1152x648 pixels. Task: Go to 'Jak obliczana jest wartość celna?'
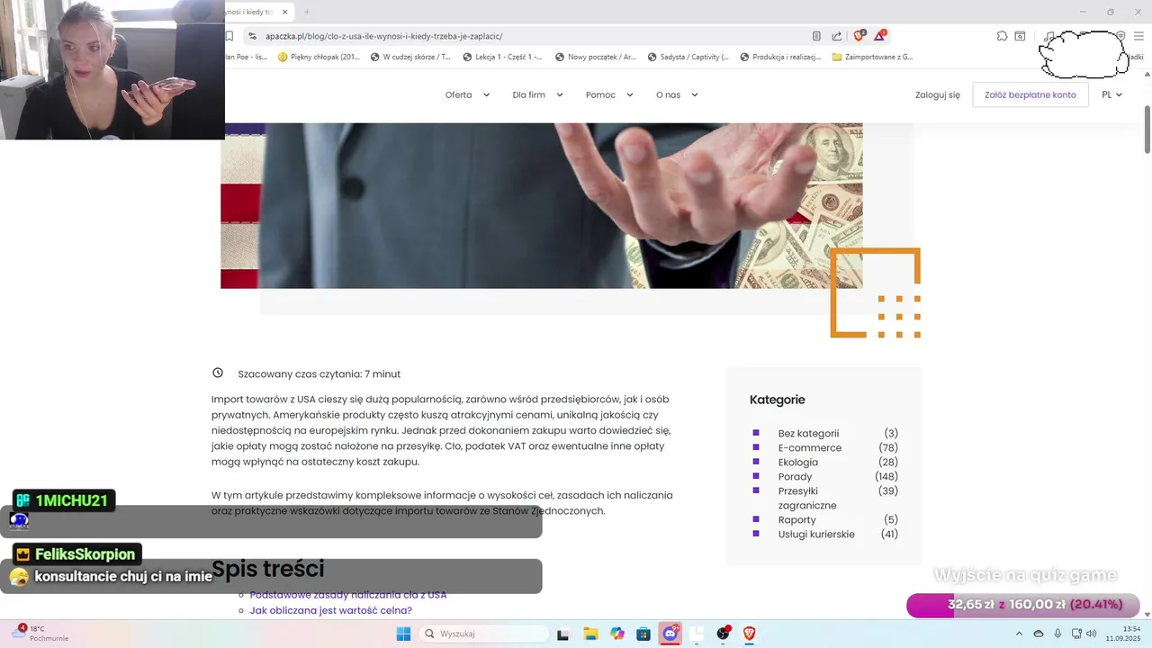coord(331,610)
